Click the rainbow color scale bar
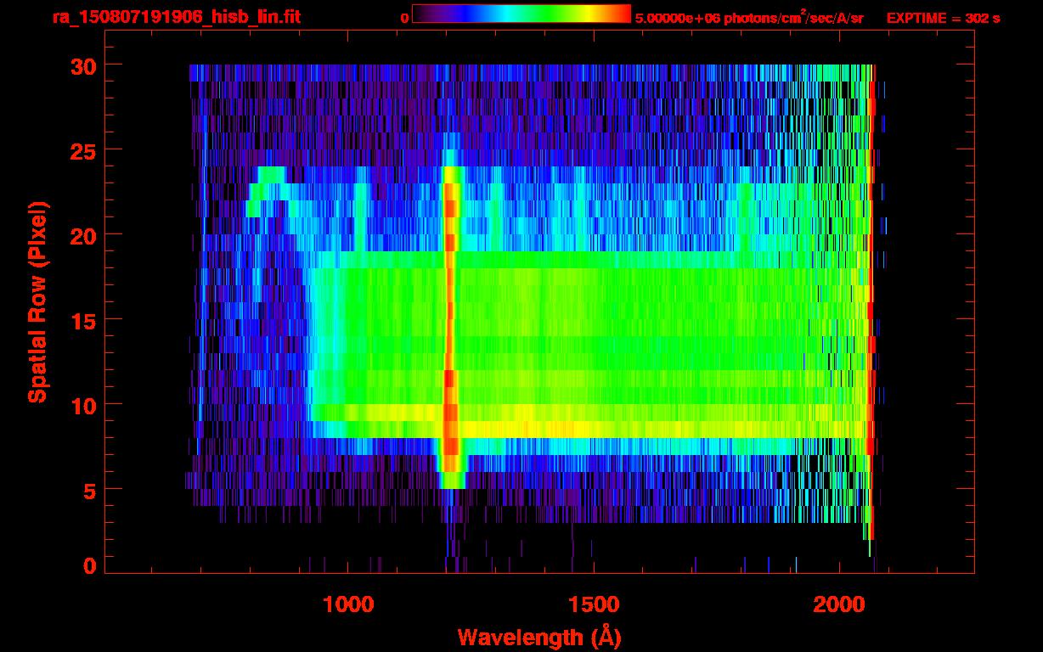This screenshot has width=1043, height=652. pos(521,14)
